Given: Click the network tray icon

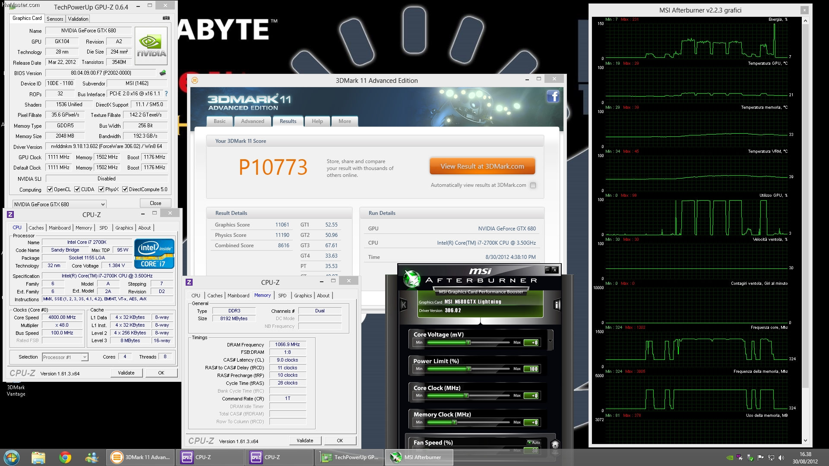Looking at the screenshot, I should (x=771, y=458).
